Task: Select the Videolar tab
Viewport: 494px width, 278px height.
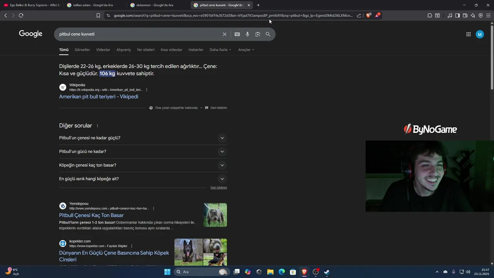Action: click(x=103, y=50)
